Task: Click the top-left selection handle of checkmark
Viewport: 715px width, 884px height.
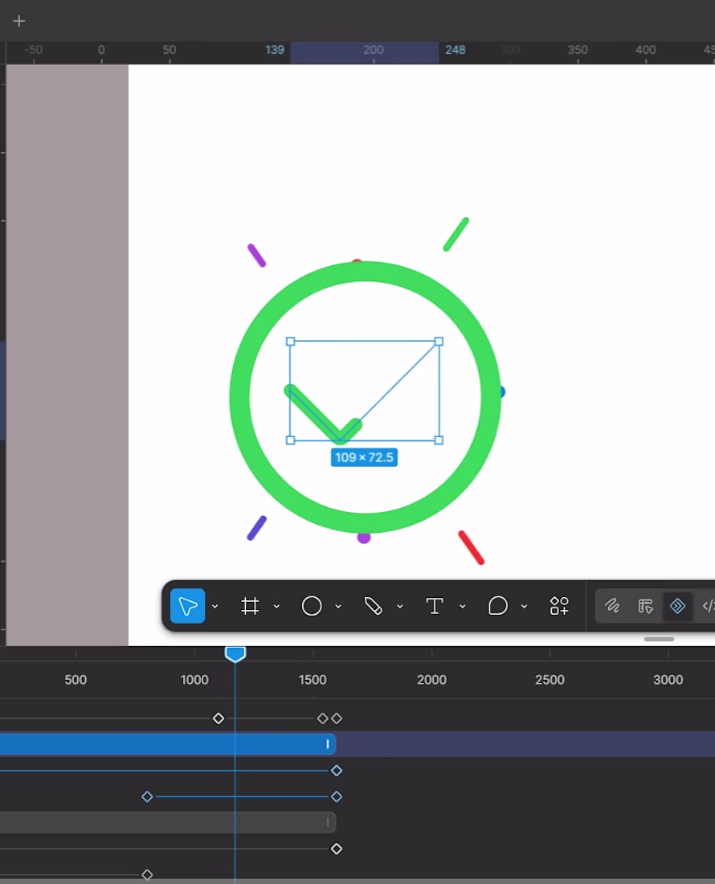Action: coord(291,342)
